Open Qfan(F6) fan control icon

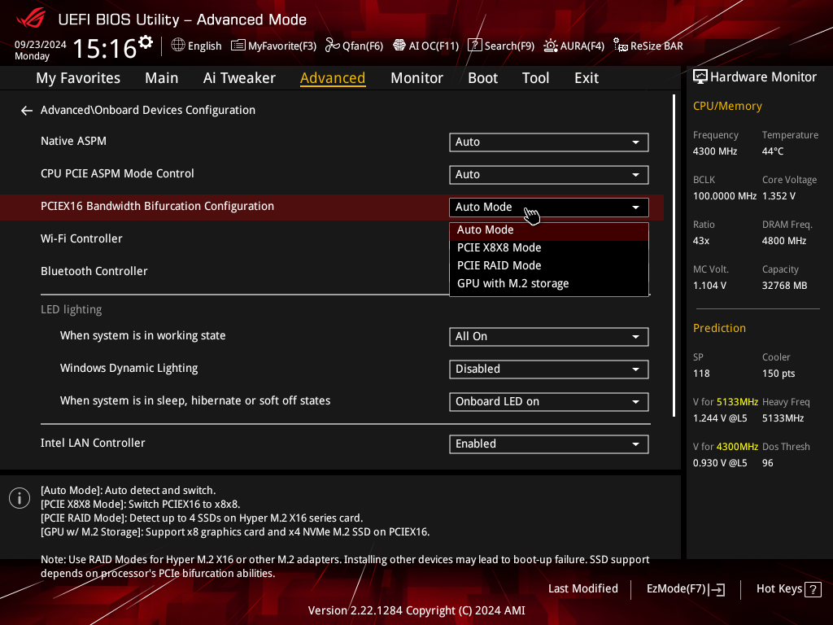[x=332, y=46]
